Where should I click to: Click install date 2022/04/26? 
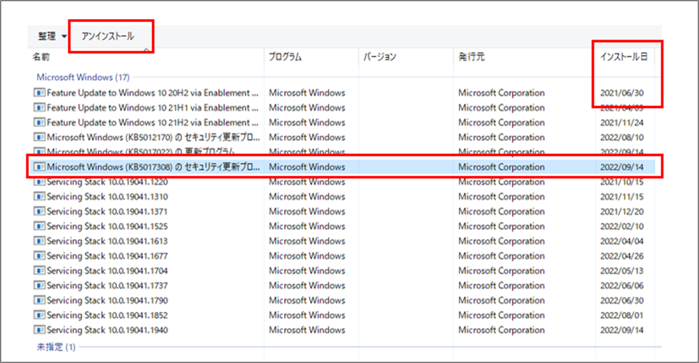(622, 256)
